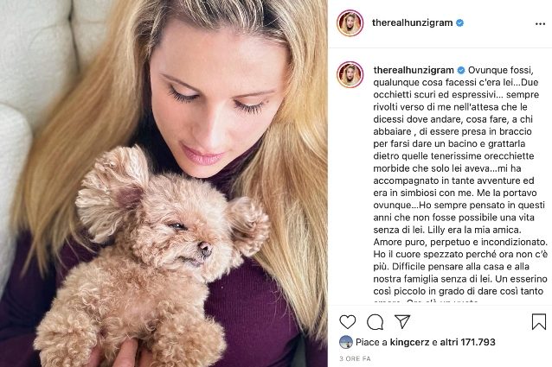Click the bold therealhunzigram name in caption

pos(414,70)
